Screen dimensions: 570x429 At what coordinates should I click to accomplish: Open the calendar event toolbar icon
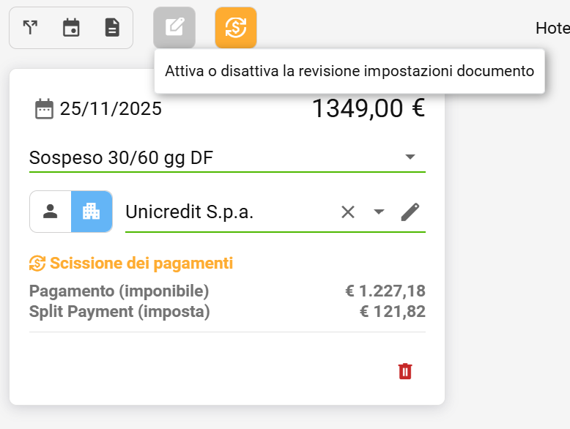click(x=71, y=28)
